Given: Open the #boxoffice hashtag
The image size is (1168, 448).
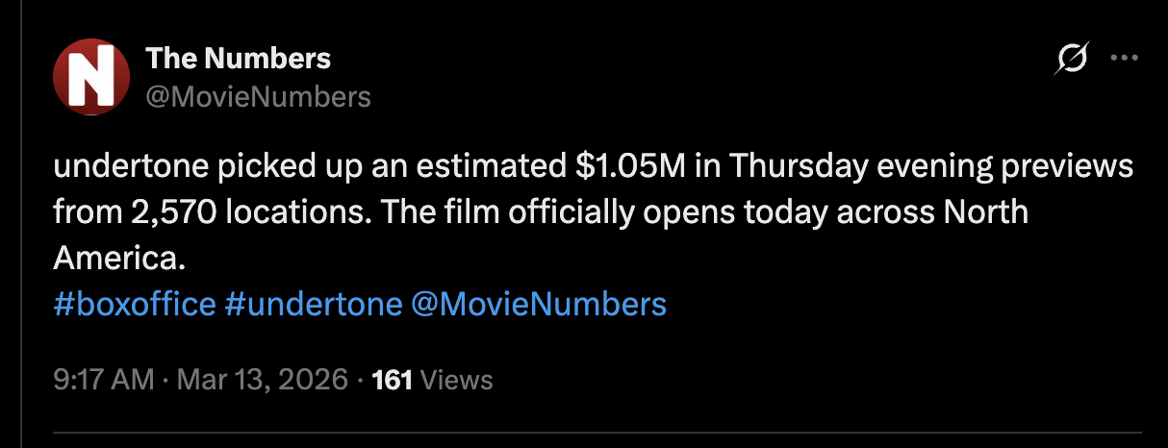Looking at the screenshot, I should pyautogui.click(x=135, y=304).
